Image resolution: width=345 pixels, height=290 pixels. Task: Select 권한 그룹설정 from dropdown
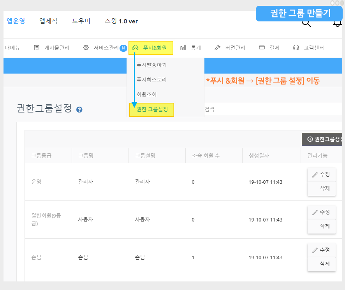(152, 109)
